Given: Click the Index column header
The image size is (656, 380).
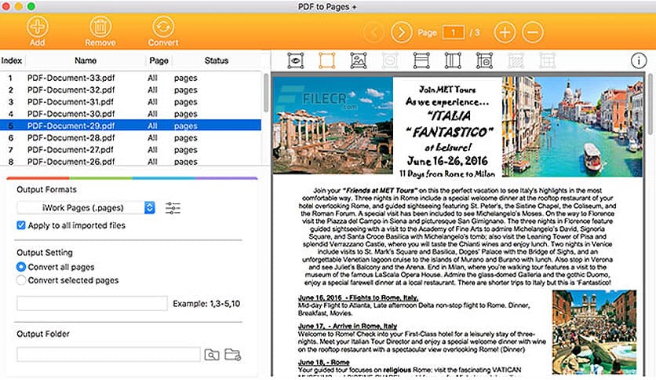Looking at the screenshot, I should (12, 60).
